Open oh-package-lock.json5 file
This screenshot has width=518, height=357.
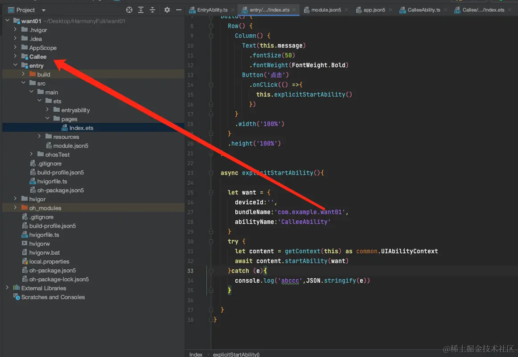[x=59, y=279]
